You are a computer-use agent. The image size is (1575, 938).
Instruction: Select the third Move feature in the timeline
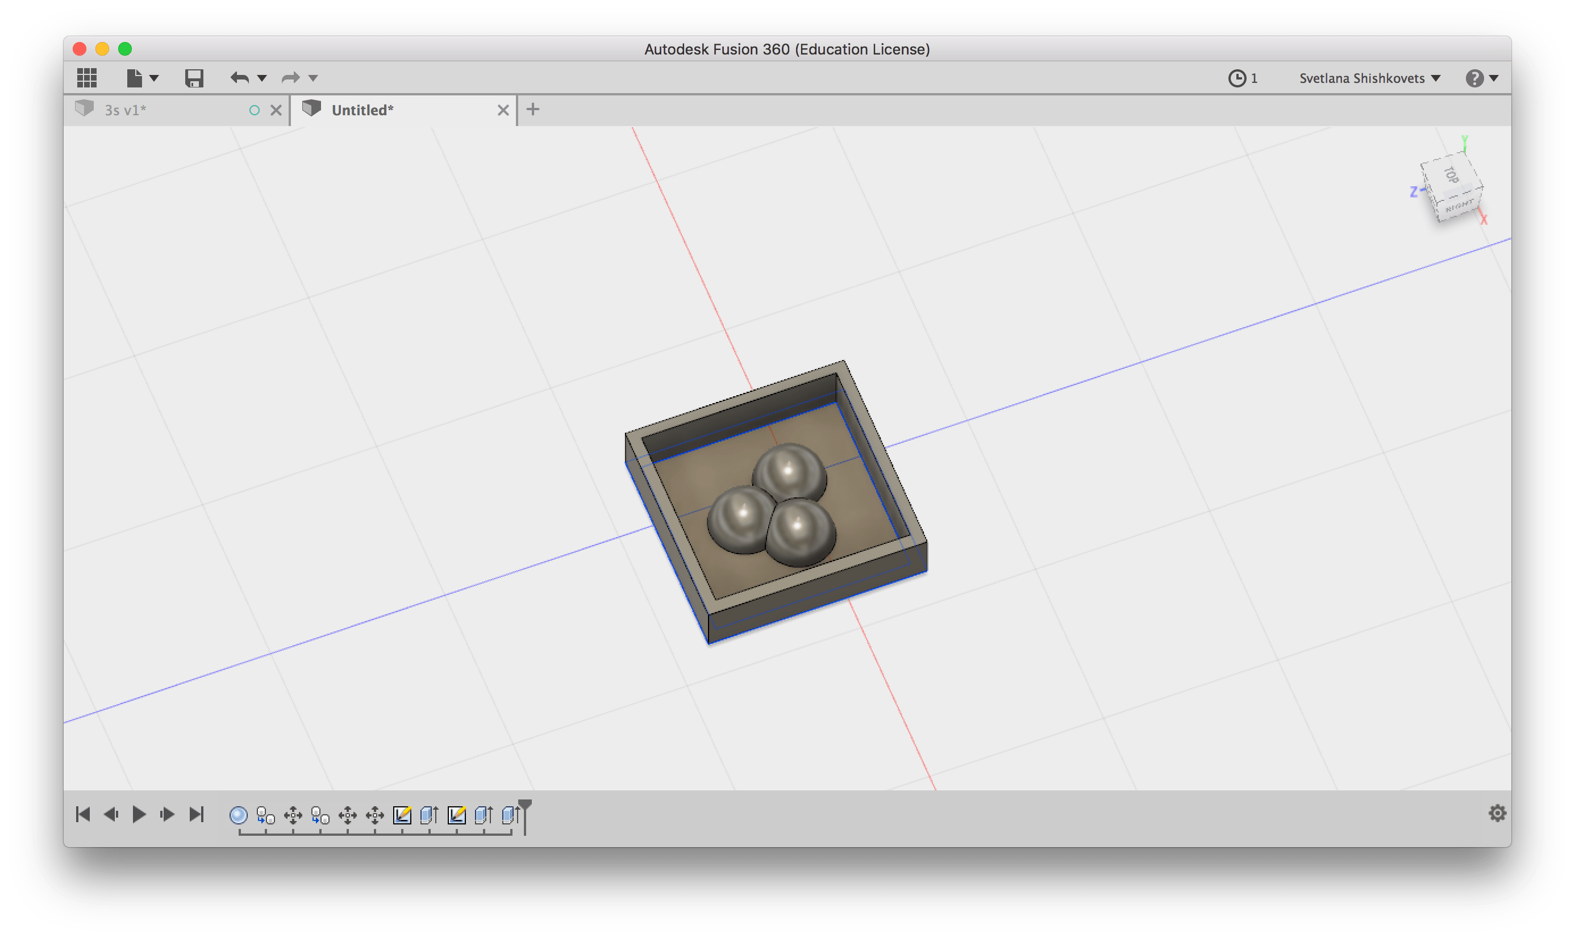375,815
